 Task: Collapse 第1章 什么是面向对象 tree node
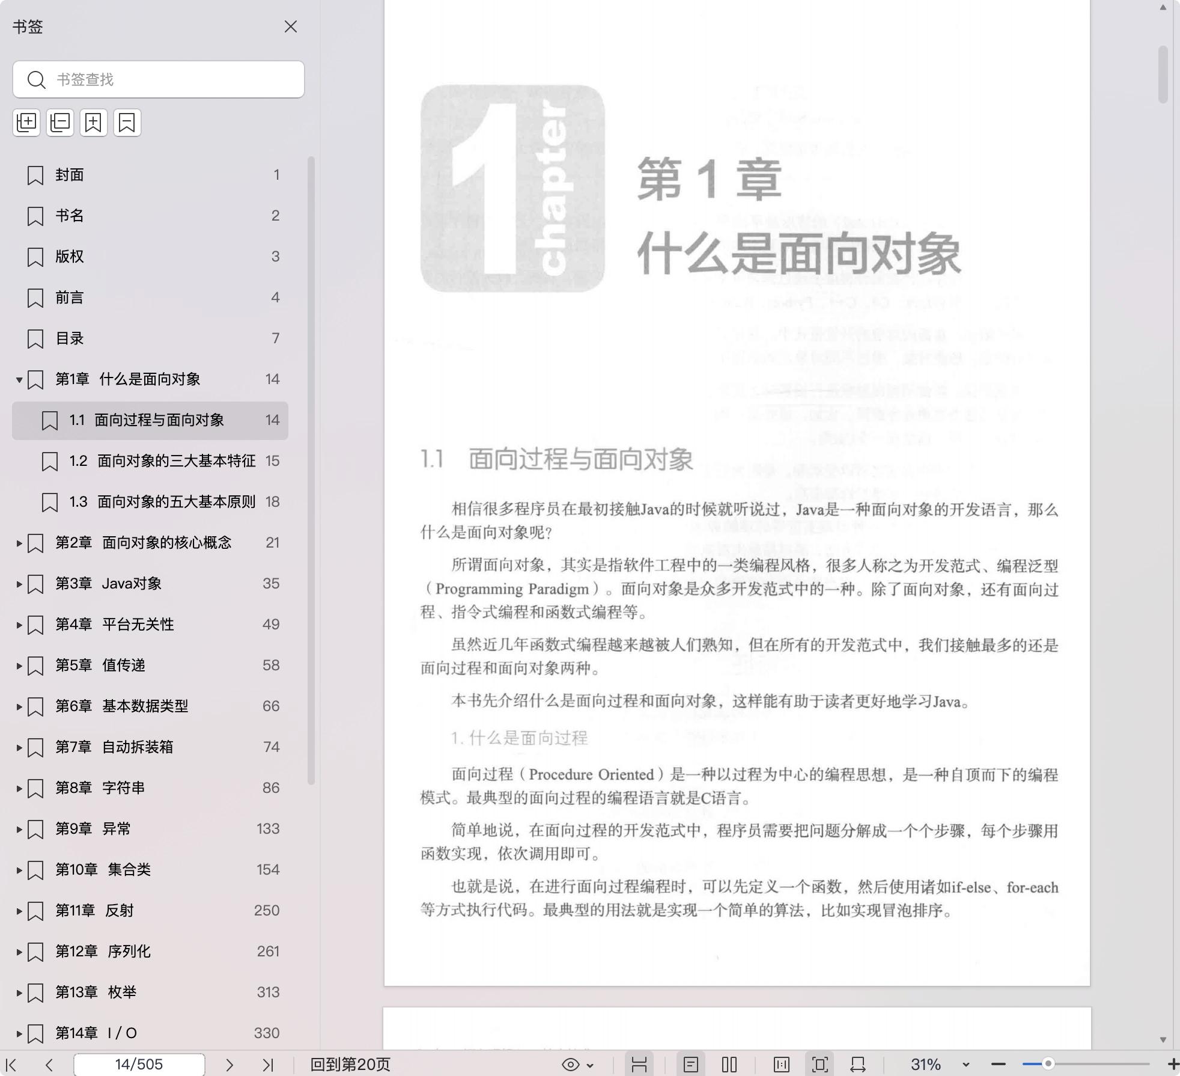(x=19, y=380)
